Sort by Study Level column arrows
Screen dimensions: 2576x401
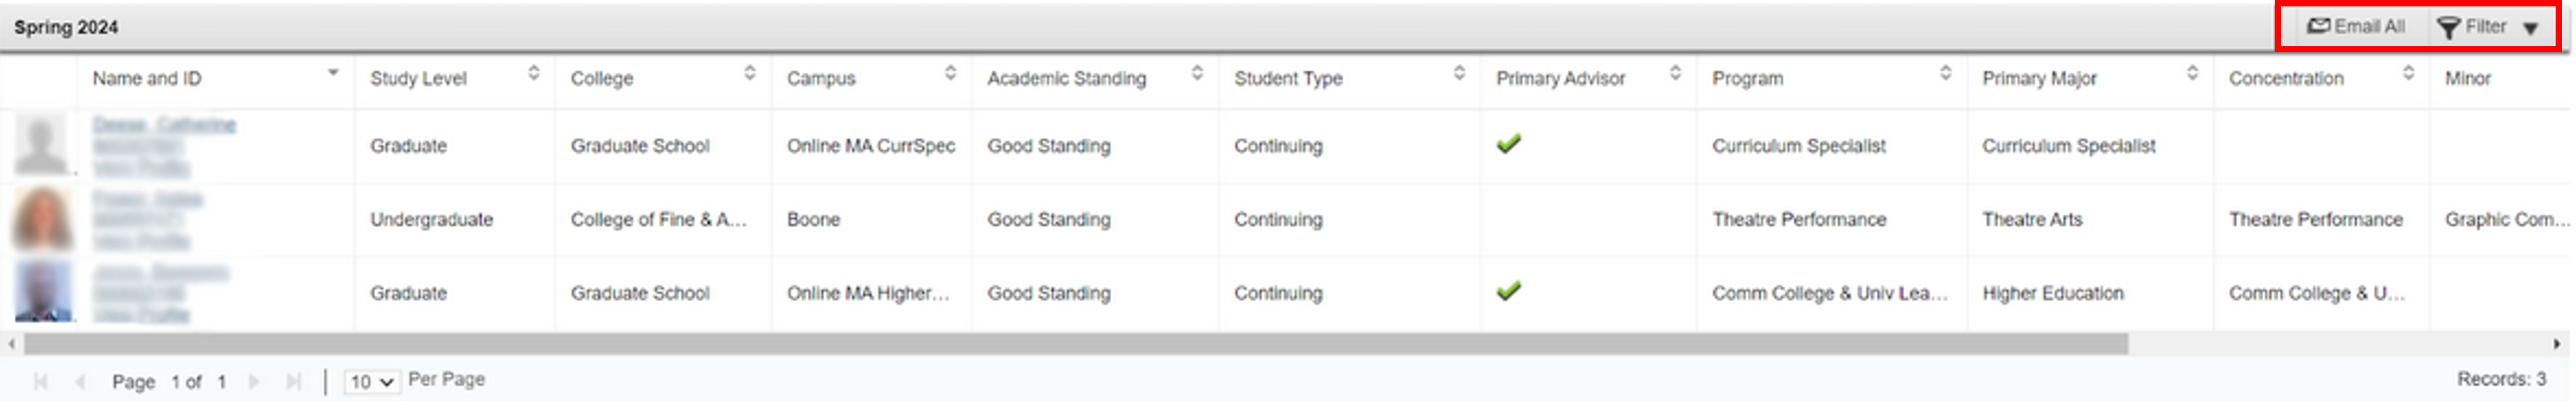pyautogui.click(x=534, y=73)
